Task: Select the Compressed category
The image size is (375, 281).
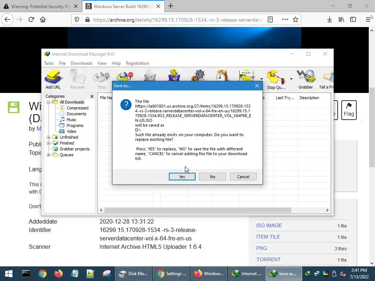Action: 77,108
